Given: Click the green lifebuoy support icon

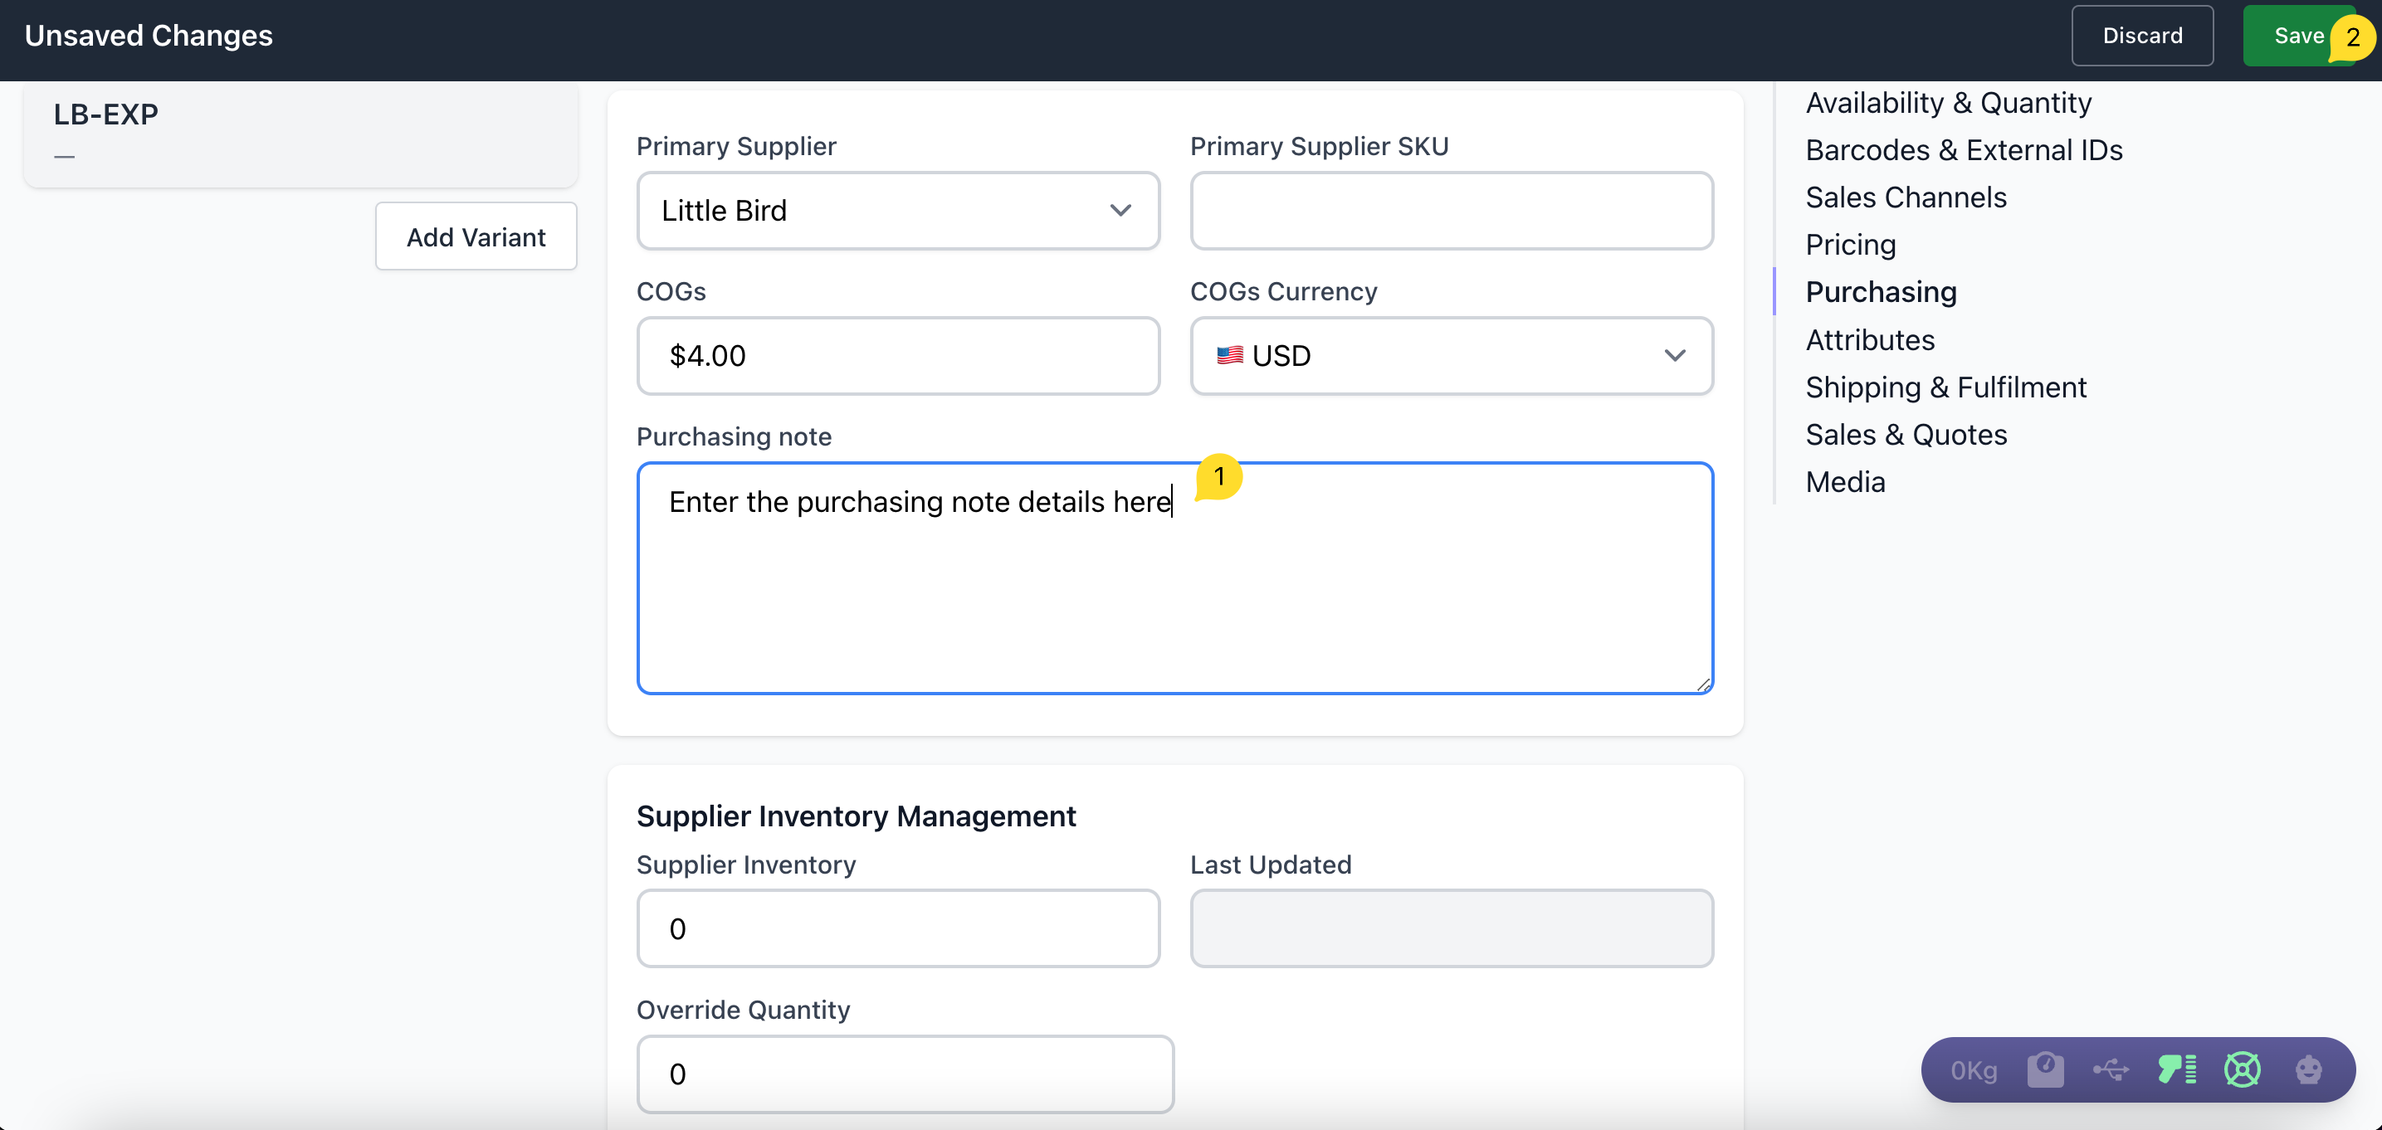Looking at the screenshot, I should (x=2242, y=1070).
